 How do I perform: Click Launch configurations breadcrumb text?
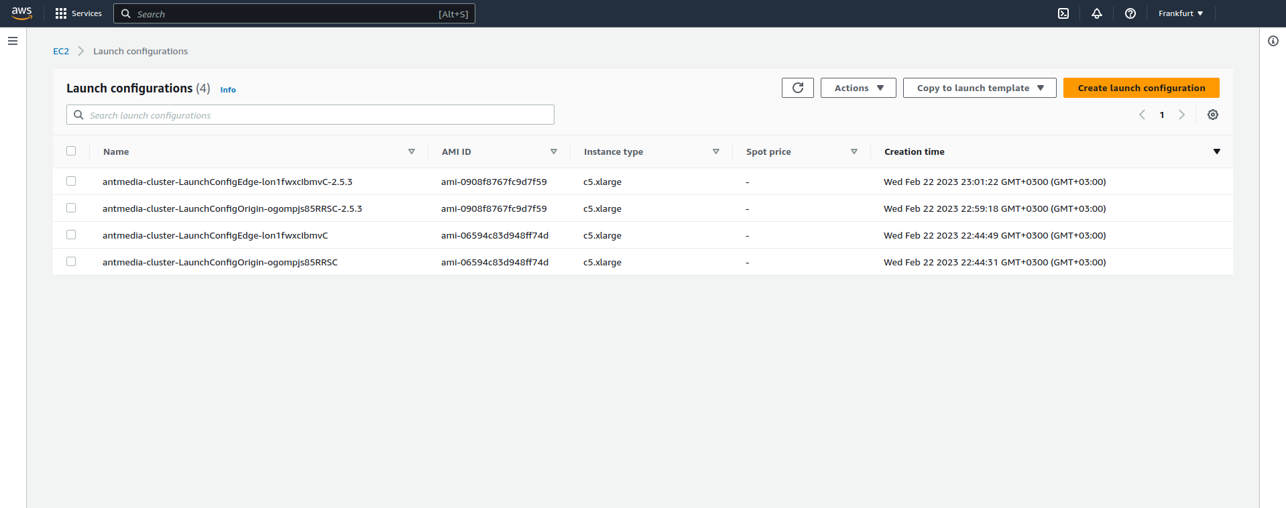(140, 51)
